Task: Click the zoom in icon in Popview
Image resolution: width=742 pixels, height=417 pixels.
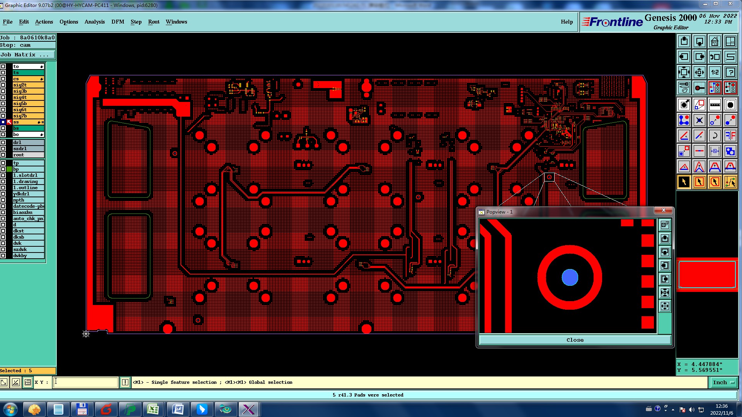Action: click(665, 292)
